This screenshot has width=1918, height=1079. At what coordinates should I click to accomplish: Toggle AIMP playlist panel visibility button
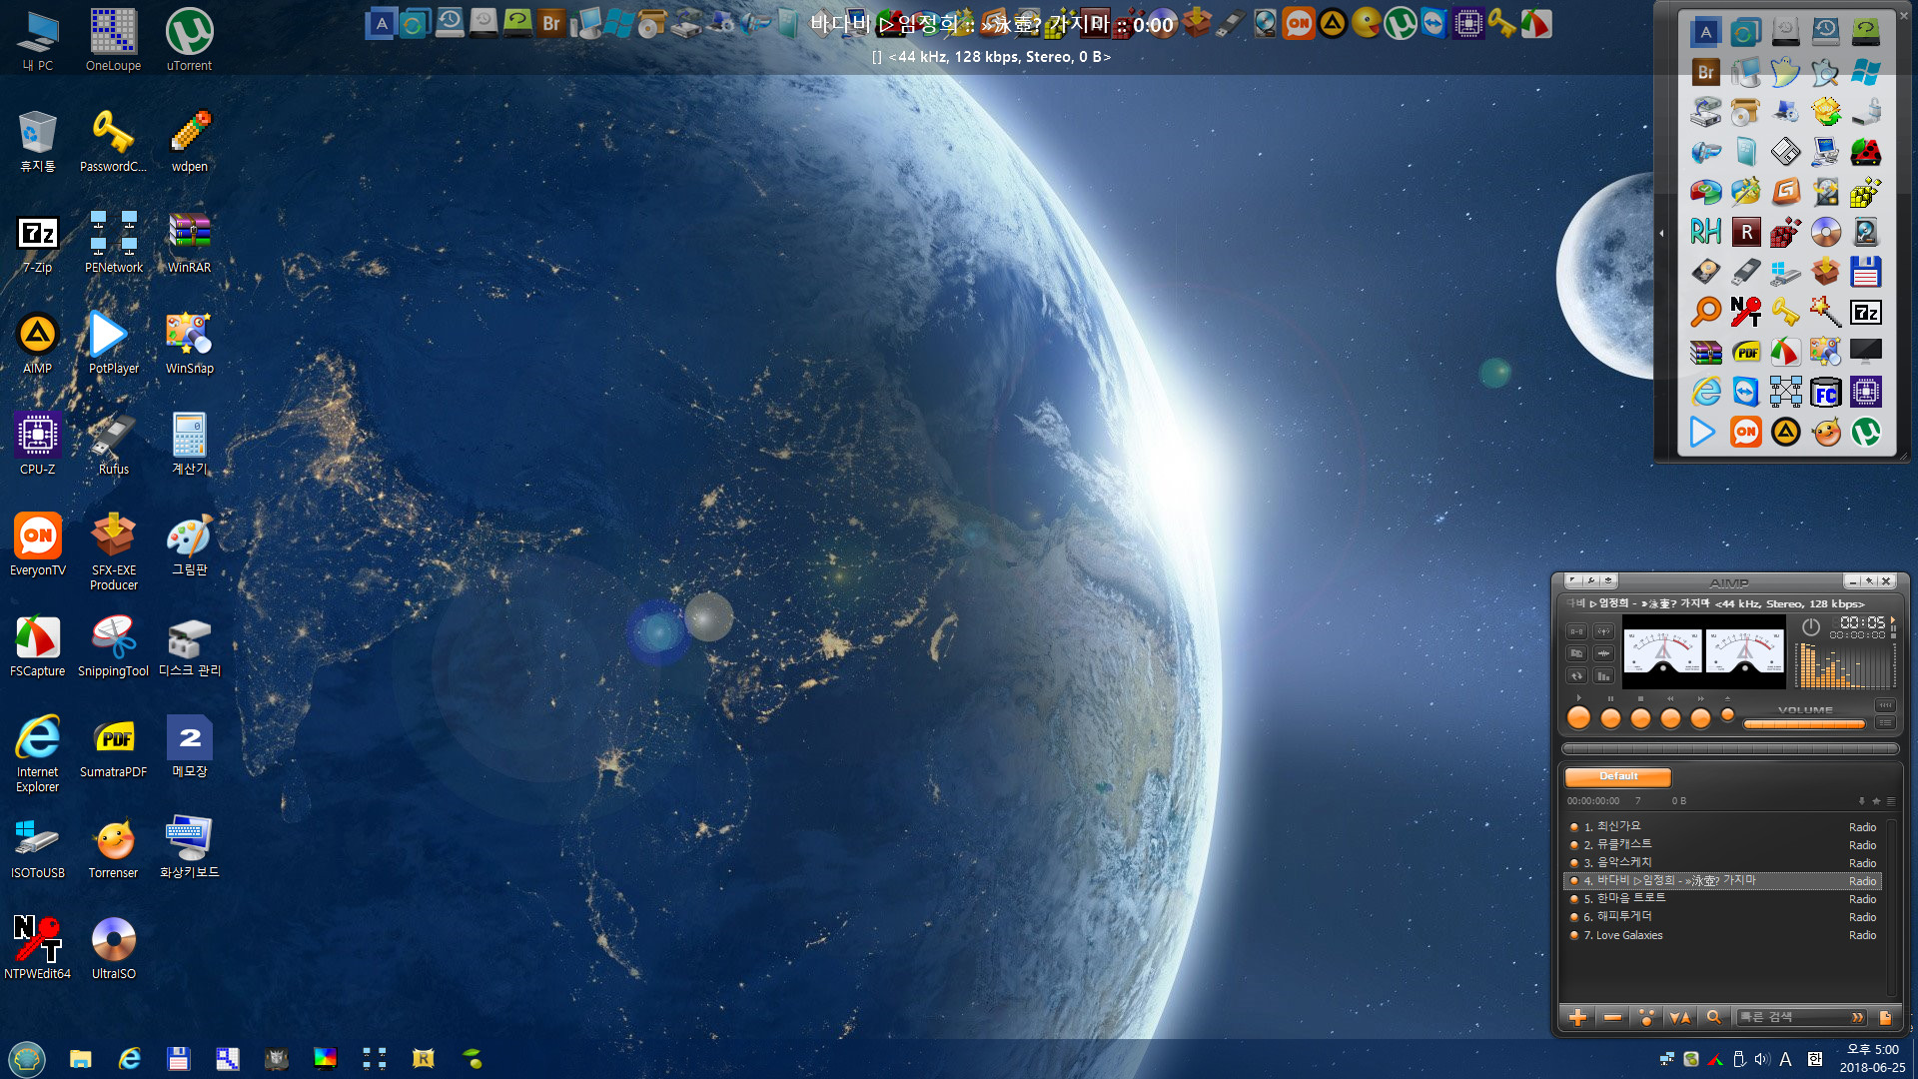1885,722
